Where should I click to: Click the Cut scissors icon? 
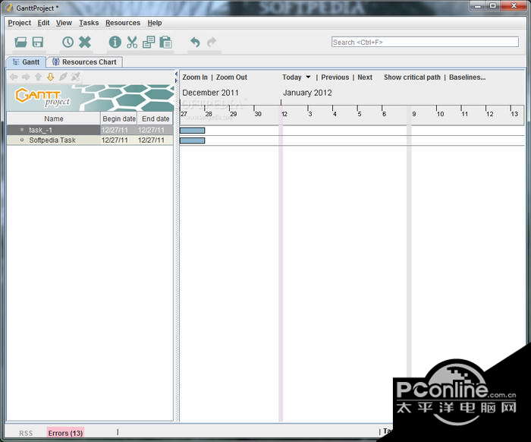point(132,43)
